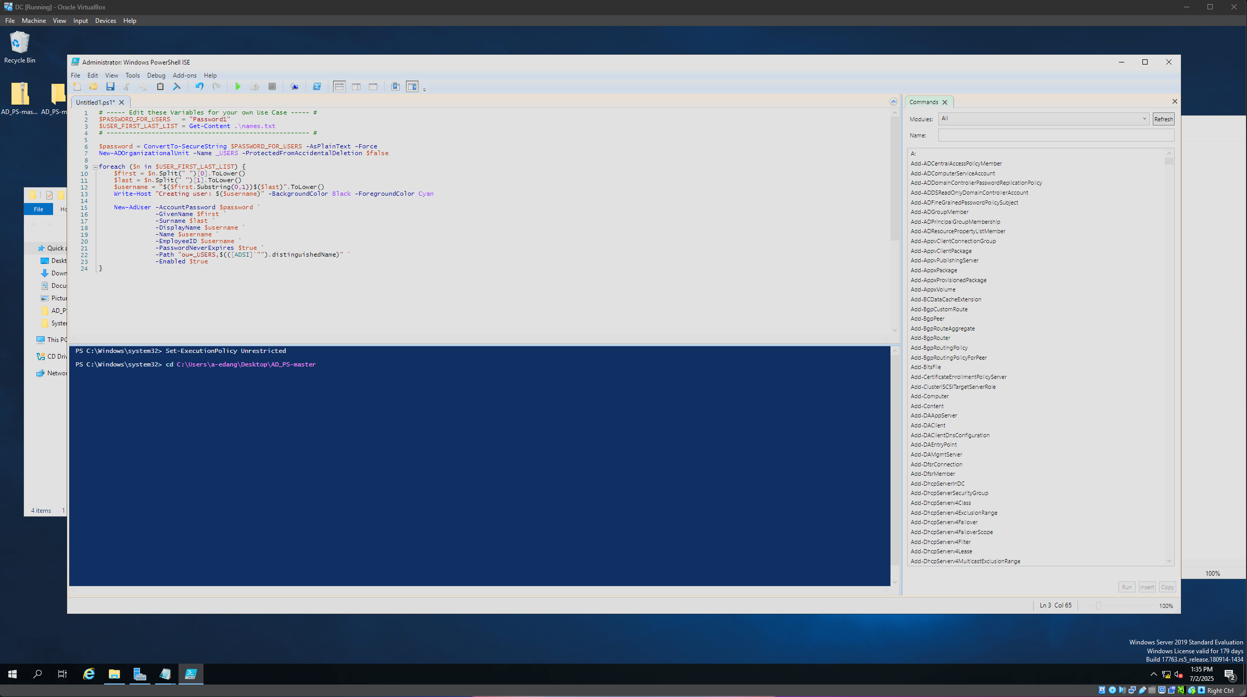
Task: Close the Untitled1.ps1 script tab
Action: tap(121, 103)
